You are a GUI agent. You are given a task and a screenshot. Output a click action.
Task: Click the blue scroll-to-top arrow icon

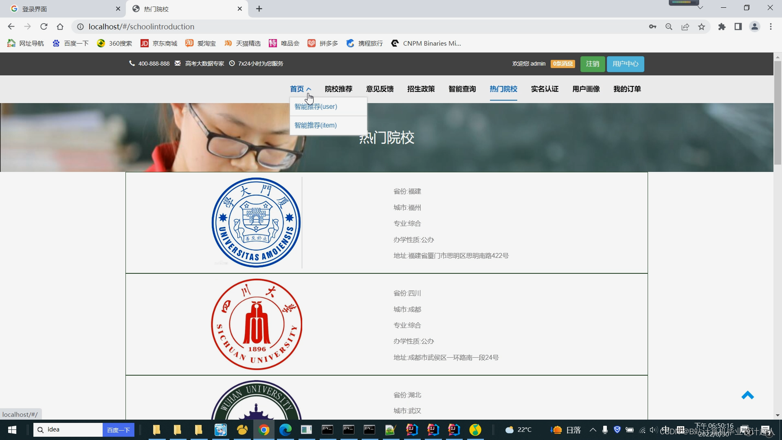click(747, 395)
